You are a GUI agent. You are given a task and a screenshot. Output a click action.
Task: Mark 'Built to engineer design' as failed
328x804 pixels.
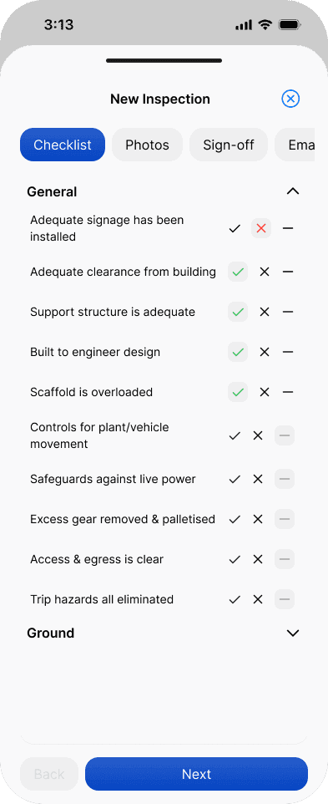264,352
